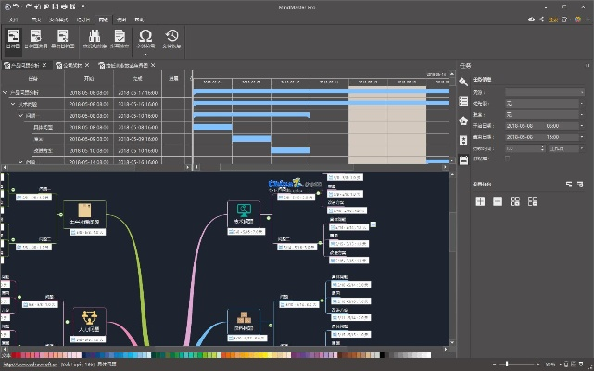This screenshot has height=371, width=594.
Task: Open the outline list icon in side panel
Action: tap(464, 102)
